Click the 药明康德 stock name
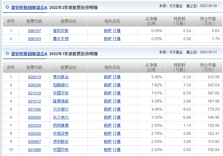Screen dimensions: 223x156 [x=61, y=126]
